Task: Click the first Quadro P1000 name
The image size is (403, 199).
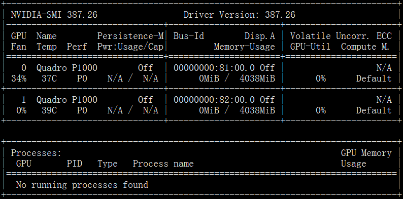Action: tap(67, 68)
